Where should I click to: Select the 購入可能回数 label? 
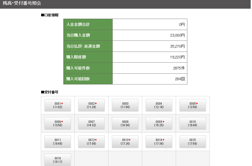(88, 79)
